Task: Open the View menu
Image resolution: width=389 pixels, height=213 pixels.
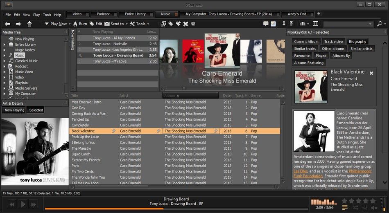Action: (27, 15)
